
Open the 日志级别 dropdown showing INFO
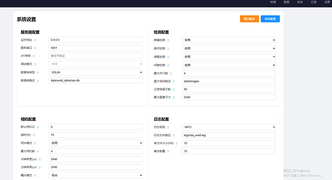click(x=229, y=127)
